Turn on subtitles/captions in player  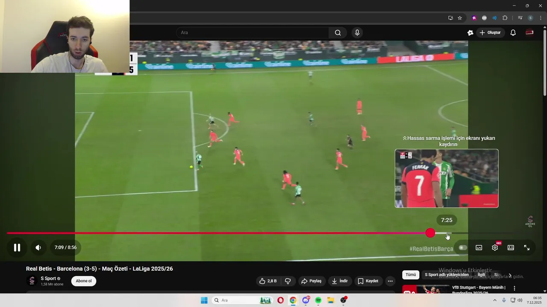(x=479, y=248)
